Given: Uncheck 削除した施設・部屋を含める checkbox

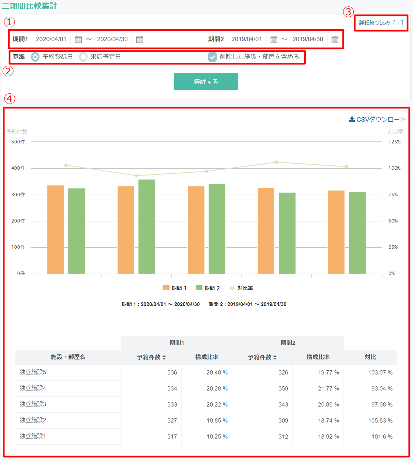Looking at the screenshot, I should coord(213,57).
